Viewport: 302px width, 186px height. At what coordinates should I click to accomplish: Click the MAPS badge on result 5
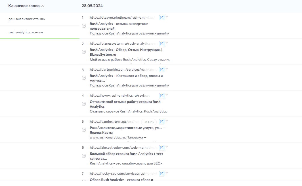coord(149,122)
